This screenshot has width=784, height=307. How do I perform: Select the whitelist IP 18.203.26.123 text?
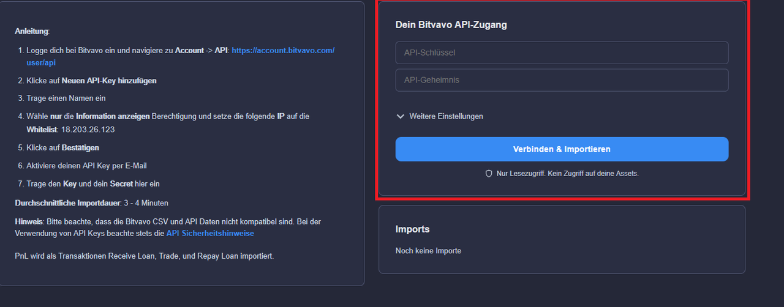88,130
